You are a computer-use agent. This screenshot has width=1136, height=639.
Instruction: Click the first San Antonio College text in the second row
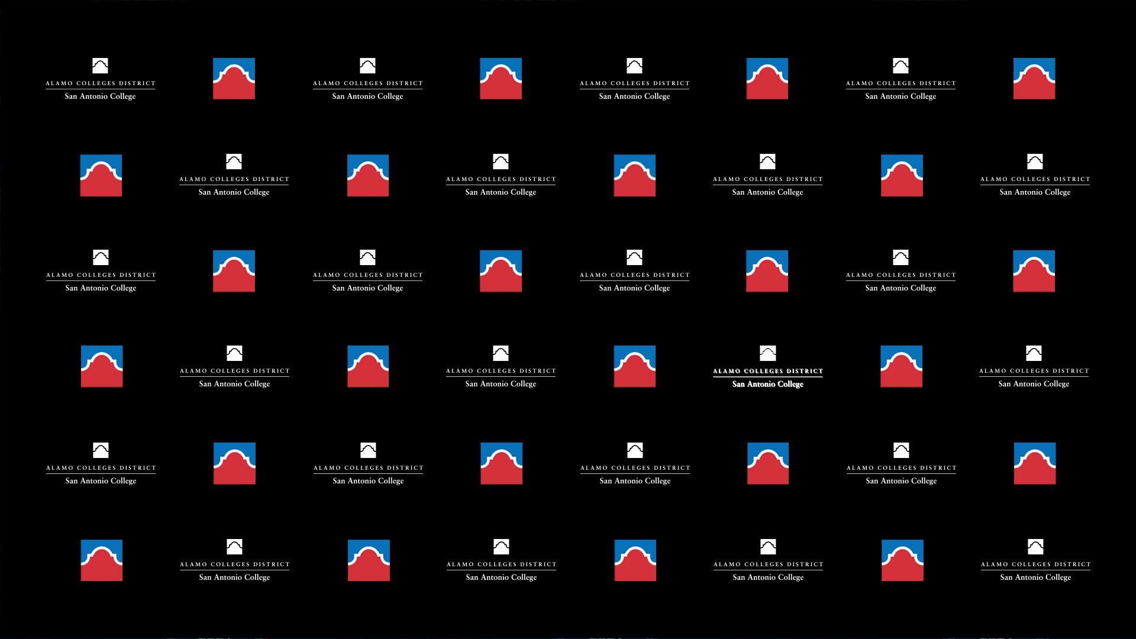[x=234, y=192]
